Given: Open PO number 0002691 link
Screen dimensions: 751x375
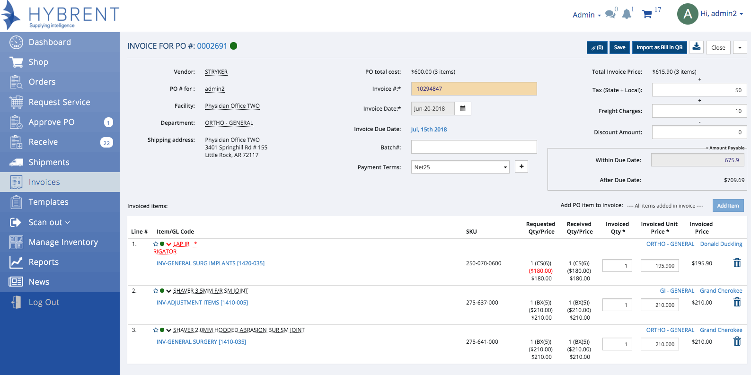Looking at the screenshot, I should (x=212, y=46).
